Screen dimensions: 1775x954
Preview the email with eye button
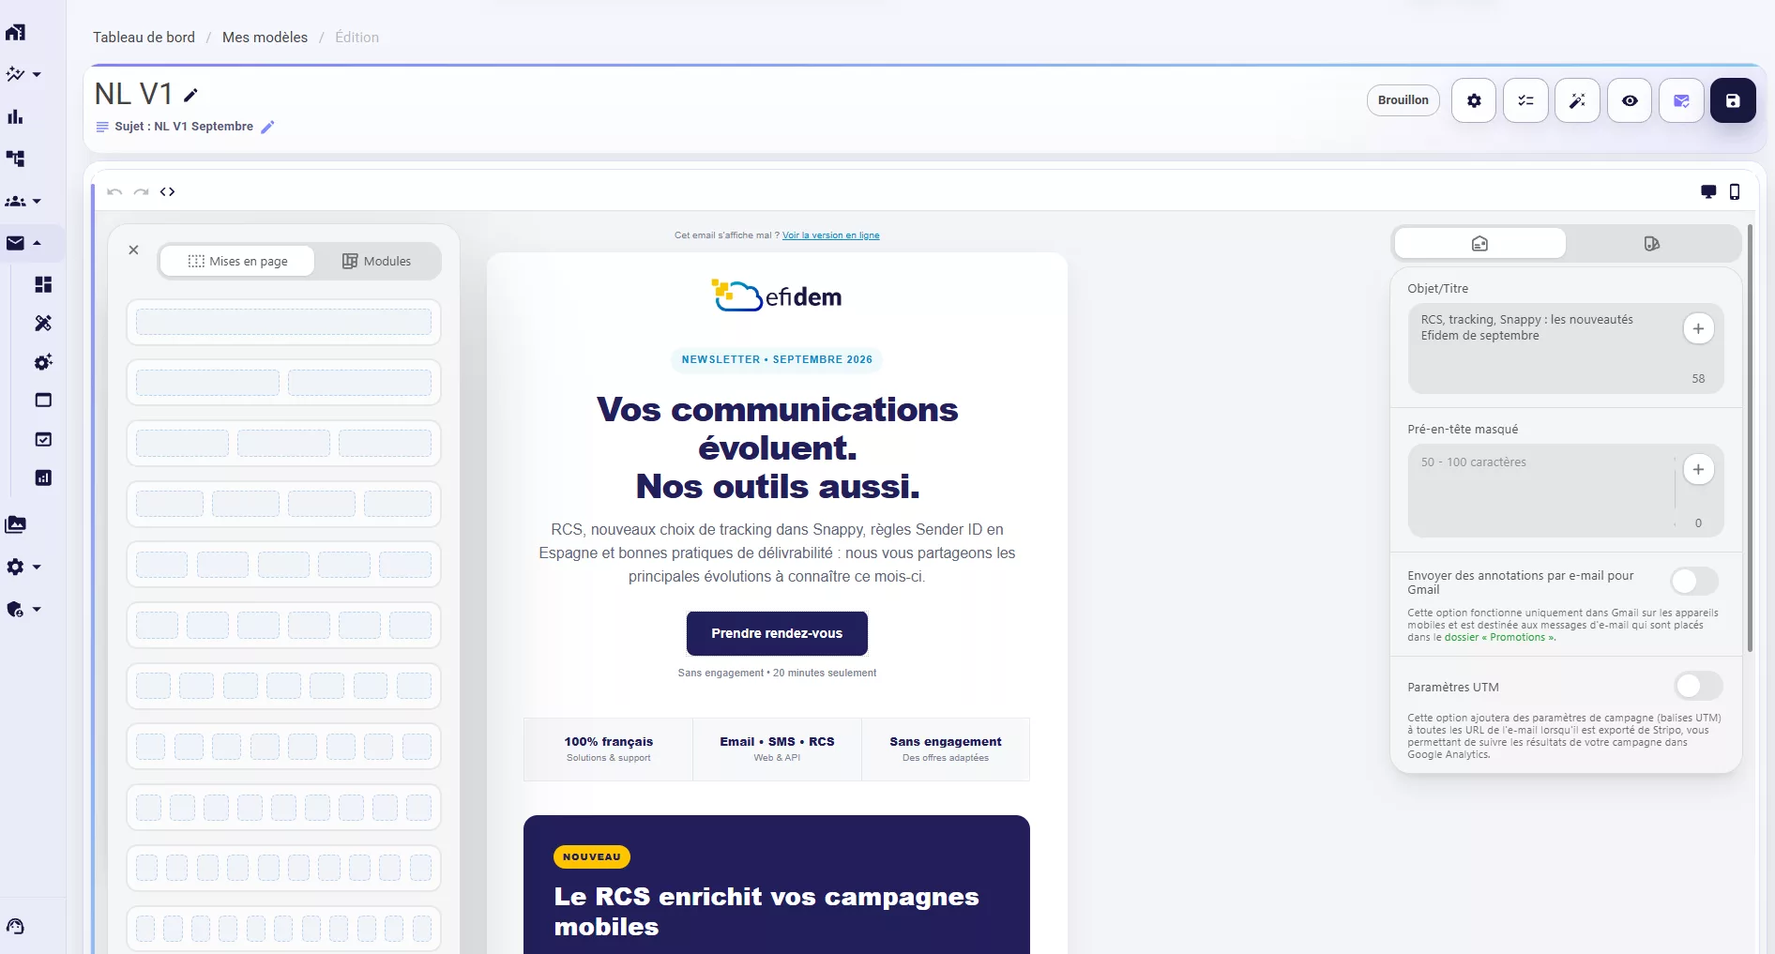pos(1630,100)
